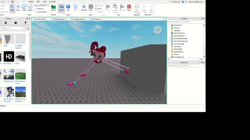Viewport: 250px width, 140px height.
Task: Click Current Server view button
Action: (x=115, y=9)
